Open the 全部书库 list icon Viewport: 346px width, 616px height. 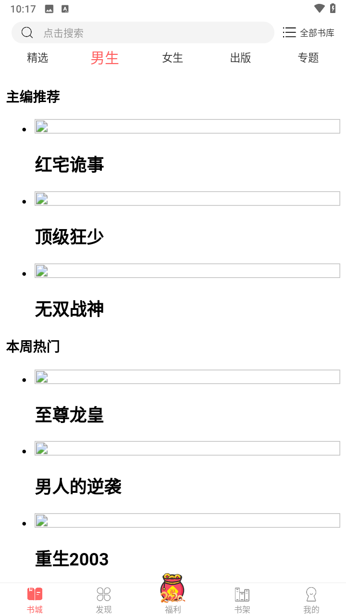pos(289,33)
